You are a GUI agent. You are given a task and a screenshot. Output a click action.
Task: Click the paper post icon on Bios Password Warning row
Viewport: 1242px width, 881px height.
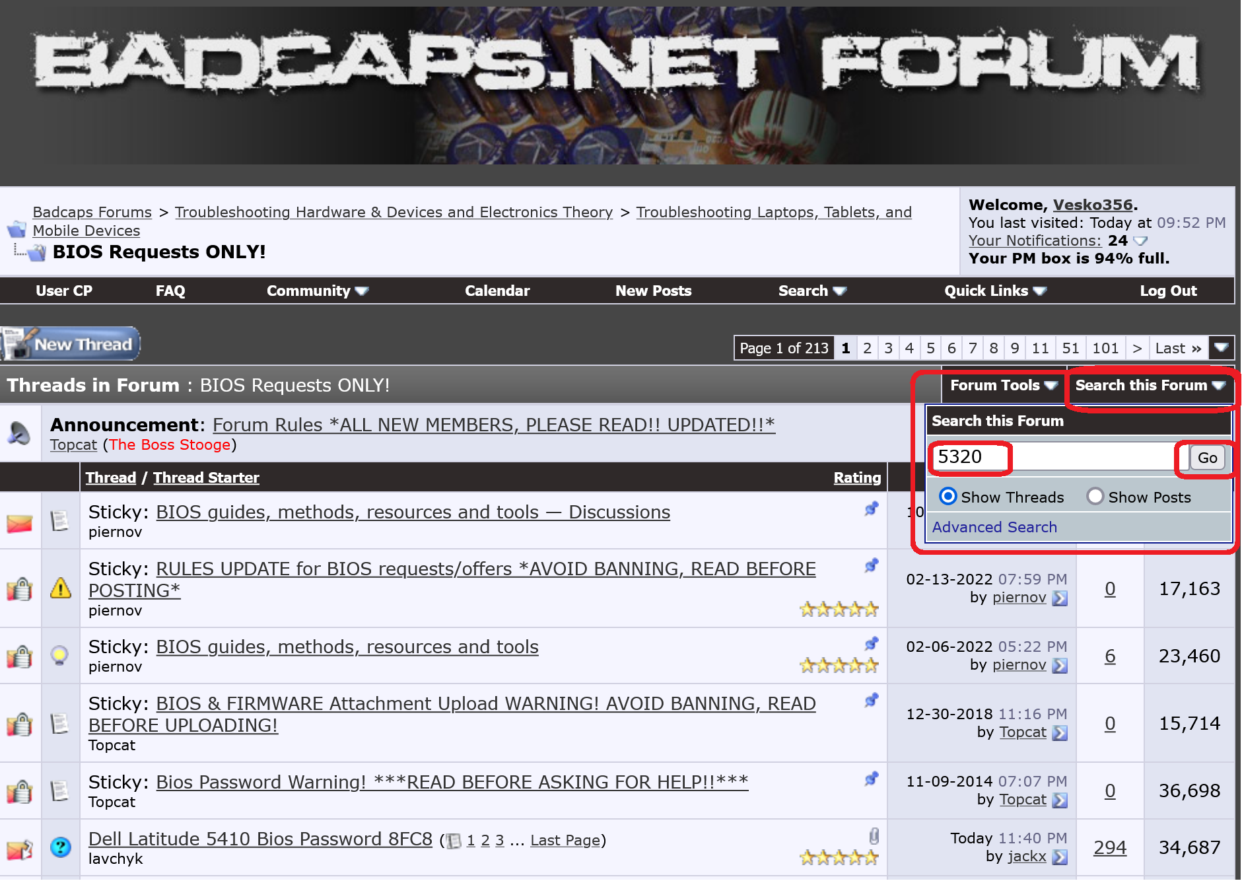pos(59,791)
